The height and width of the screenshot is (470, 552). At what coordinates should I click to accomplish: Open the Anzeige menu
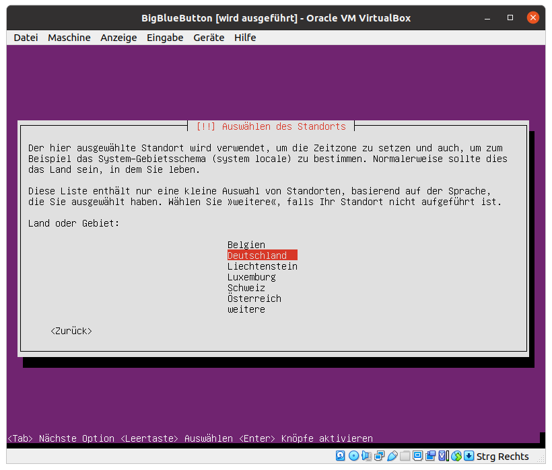(118, 38)
